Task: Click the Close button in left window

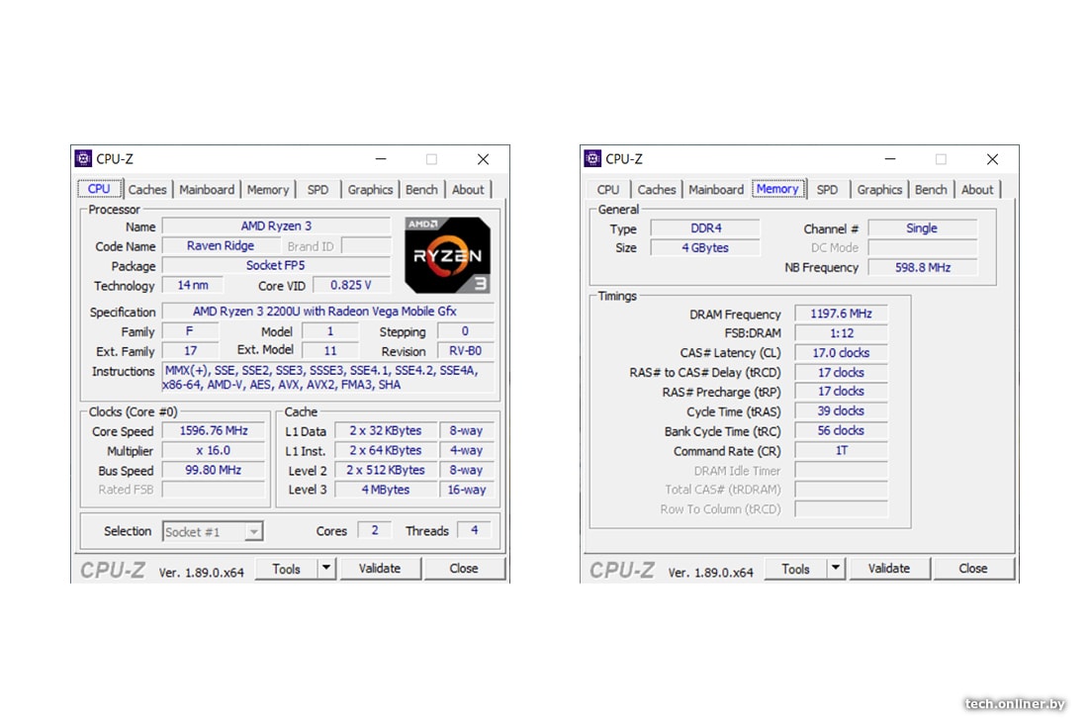Action: point(464,568)
